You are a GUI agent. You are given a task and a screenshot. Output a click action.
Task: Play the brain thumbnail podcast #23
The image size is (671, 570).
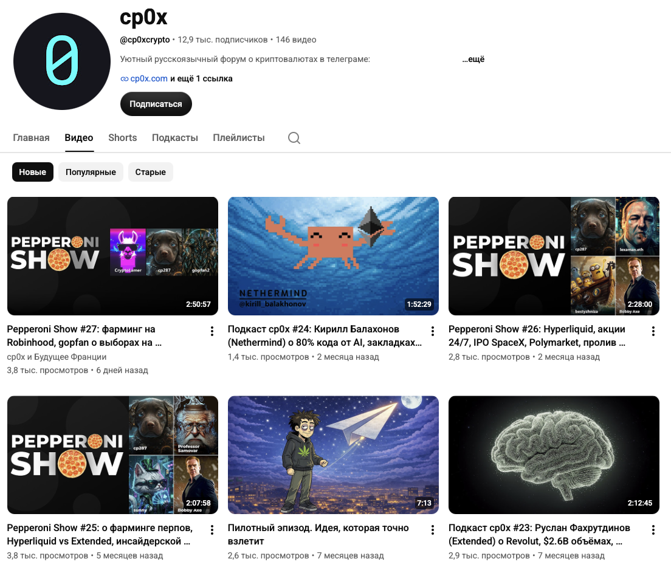tap(554, 455)
